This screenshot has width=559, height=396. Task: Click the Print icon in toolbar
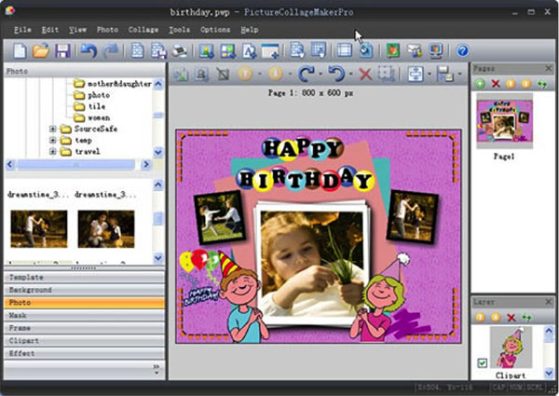[x=180, y=50]
